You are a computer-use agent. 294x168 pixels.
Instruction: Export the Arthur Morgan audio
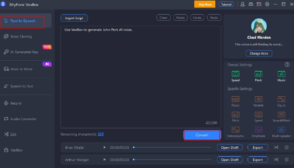pos(258,160)
